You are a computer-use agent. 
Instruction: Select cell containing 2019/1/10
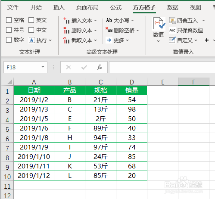pos(34,156)
